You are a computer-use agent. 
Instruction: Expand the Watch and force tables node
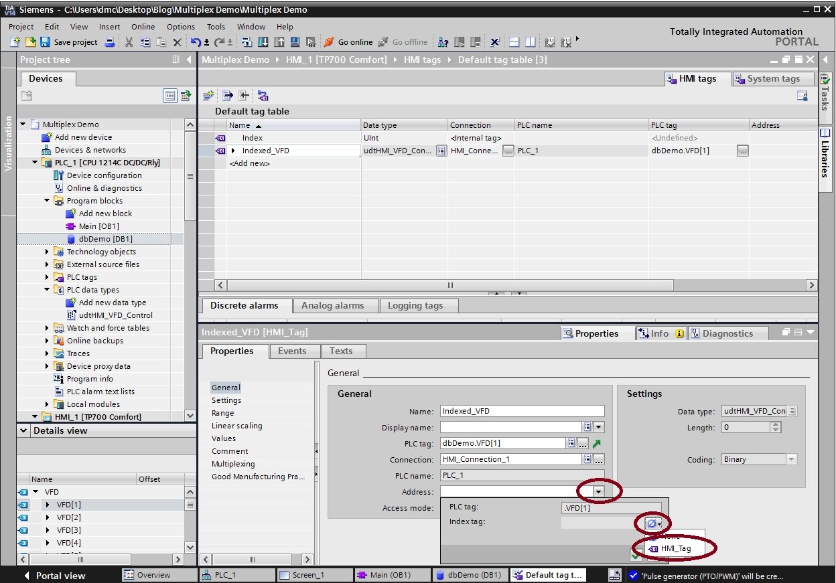48,328
